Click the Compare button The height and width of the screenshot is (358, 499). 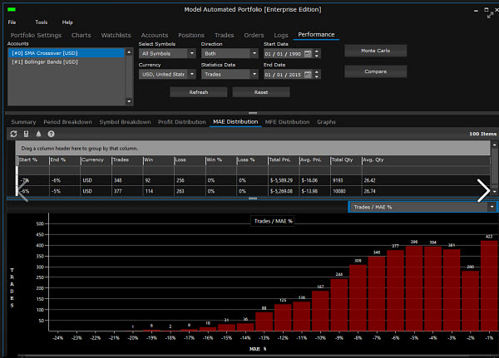[x=375, y=71]
